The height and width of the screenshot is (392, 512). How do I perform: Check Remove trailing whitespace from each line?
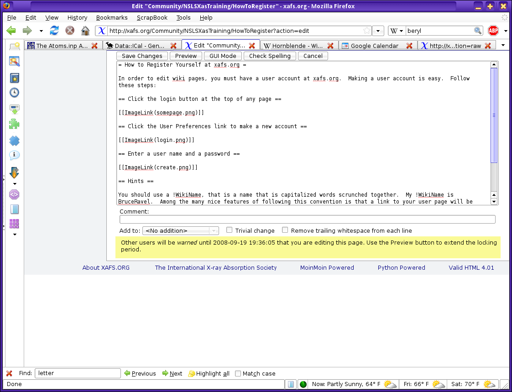[x=285, y=230]
